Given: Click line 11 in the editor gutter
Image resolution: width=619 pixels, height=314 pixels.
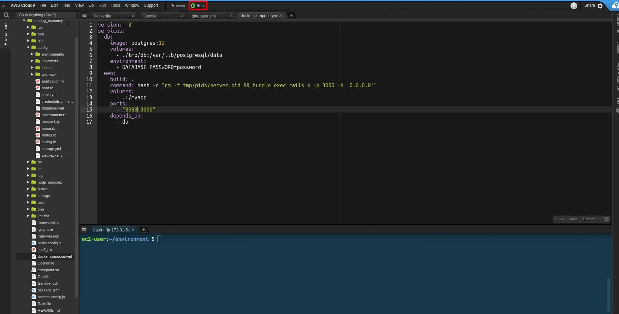Looking at the screenshot, I should click(89, 85).
